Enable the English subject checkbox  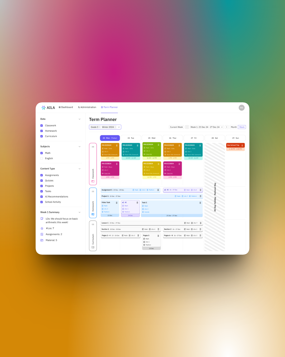(42, 158)
